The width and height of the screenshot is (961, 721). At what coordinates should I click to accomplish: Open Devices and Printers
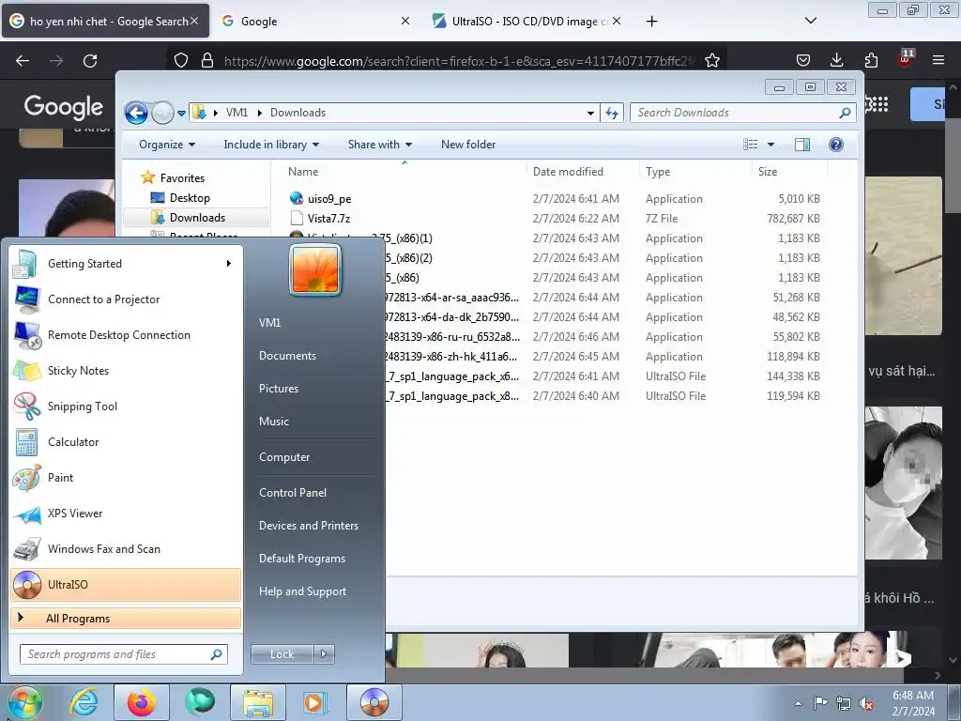click(308, 526)
